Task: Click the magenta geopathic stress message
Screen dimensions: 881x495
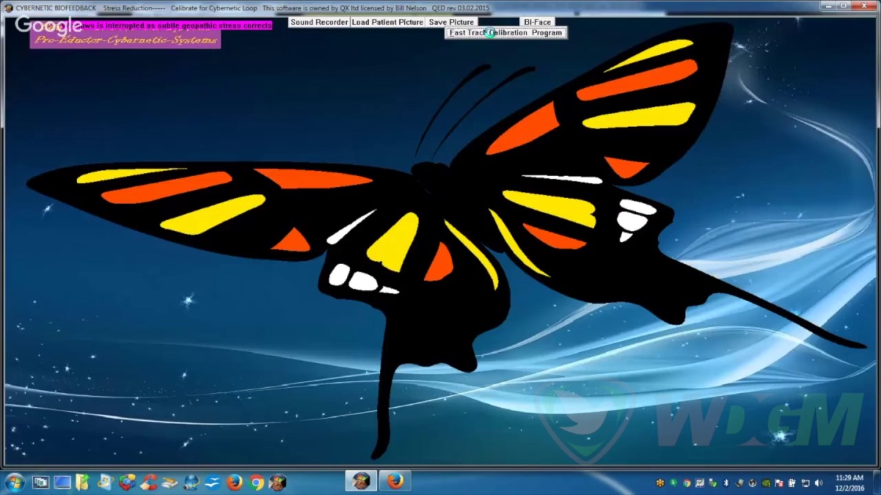Action: tap(165, 25)
